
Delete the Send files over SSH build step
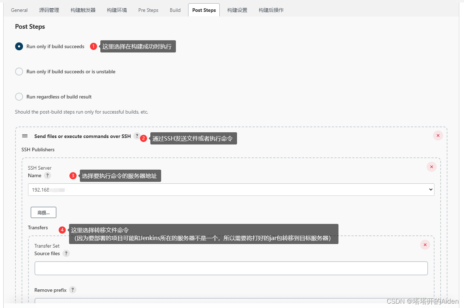tap(438, 135)
